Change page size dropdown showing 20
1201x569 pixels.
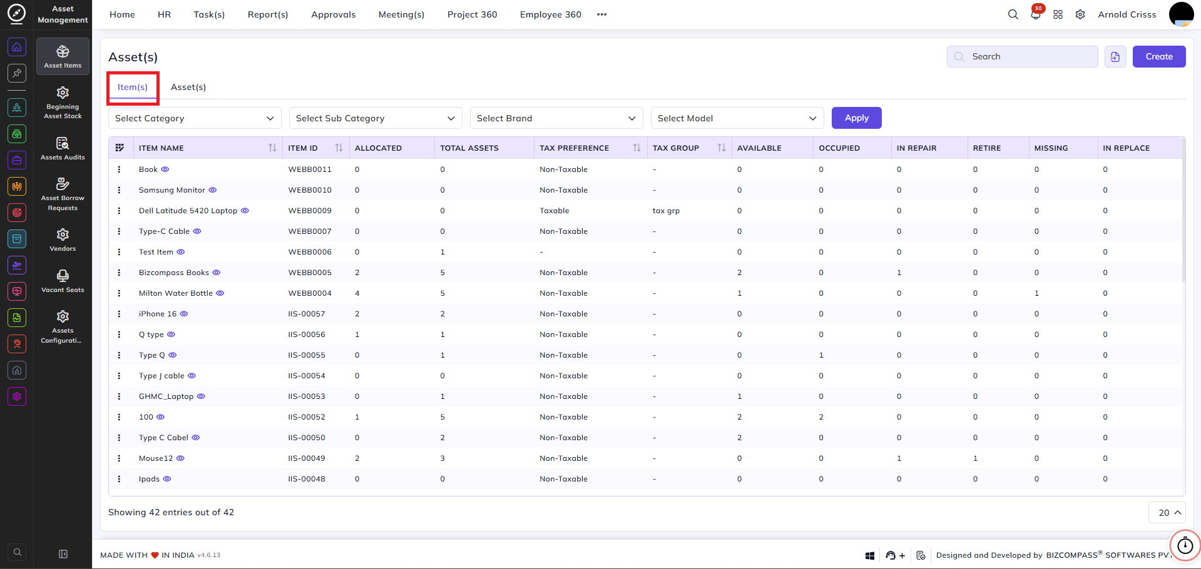[x=1167, y=513]
